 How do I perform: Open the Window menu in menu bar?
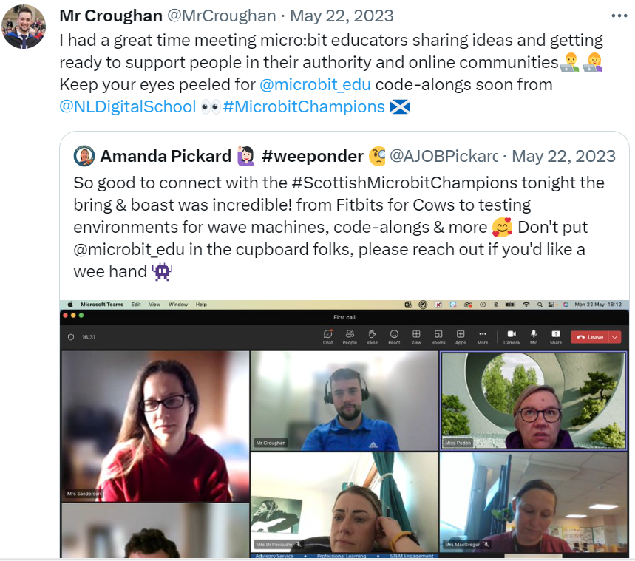click(x=178, y=305)
